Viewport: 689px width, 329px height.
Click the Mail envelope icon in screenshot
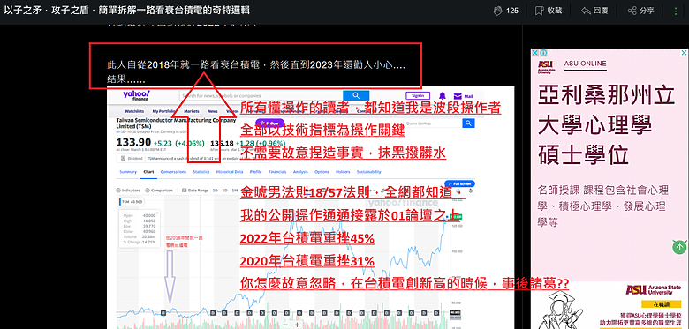[x=458, y=96]
